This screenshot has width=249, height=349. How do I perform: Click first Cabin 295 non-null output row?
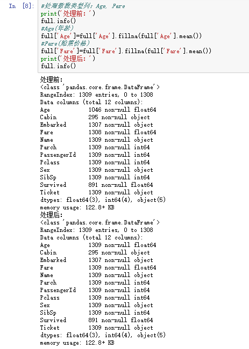[x=95, y=117]
